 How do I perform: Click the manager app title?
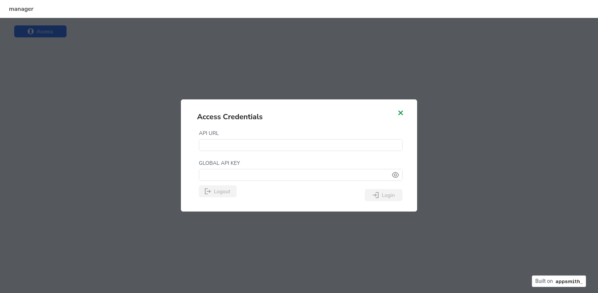(x=21, y=9)
